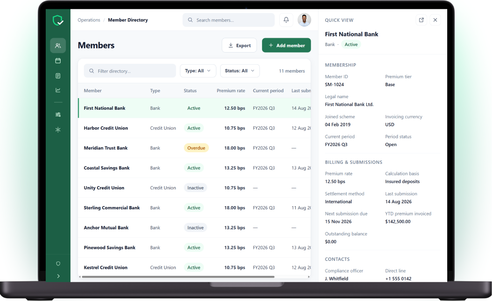The image size is (492, 301).
Task: Open the notifications bell
Action: [286, 20]
